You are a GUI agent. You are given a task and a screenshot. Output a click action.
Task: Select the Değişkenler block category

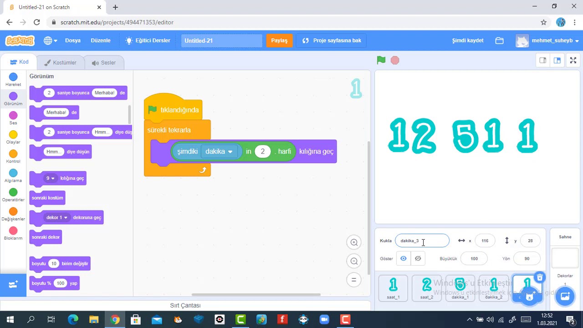(x=13, y=214)
